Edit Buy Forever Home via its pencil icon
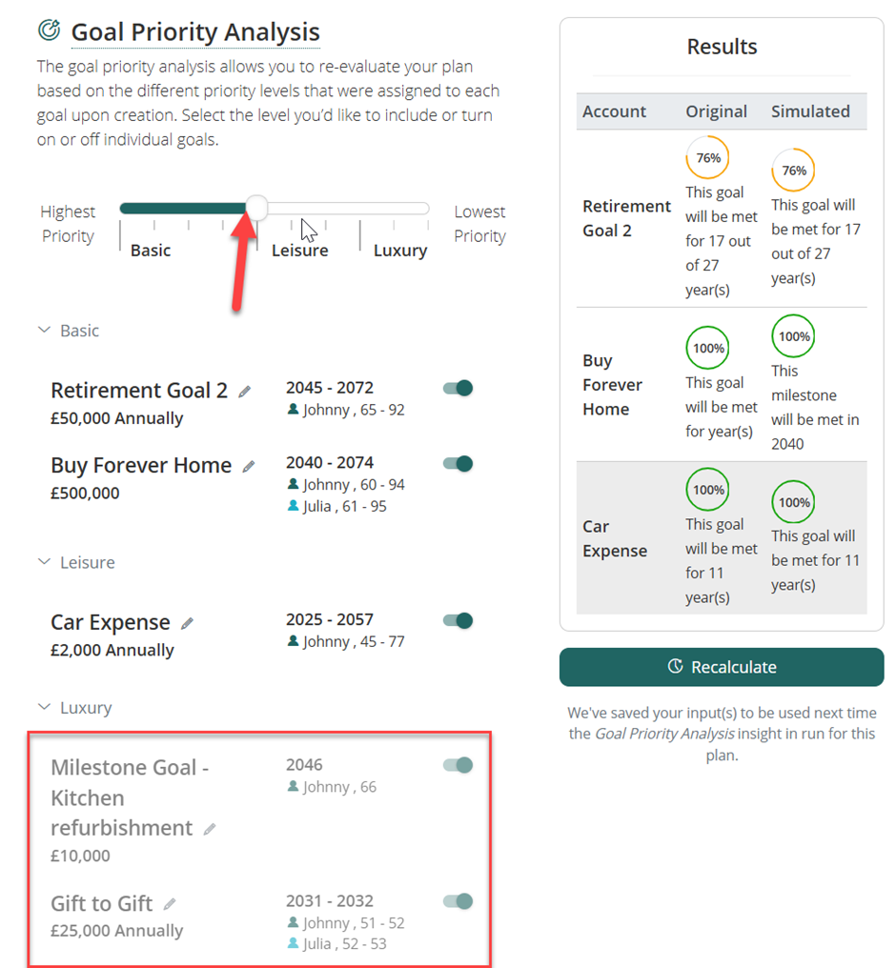The height and width of the screenshot is (968, 896). 249,467
